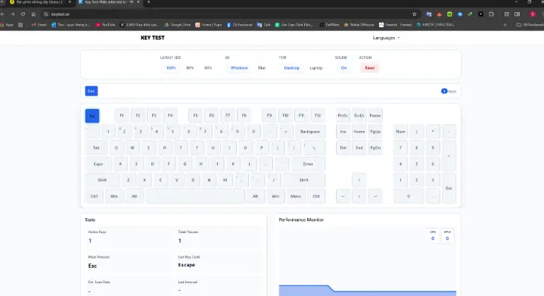Click the Enter key on main keyboard
Screen dimensions: 544x296
(308, 164)
